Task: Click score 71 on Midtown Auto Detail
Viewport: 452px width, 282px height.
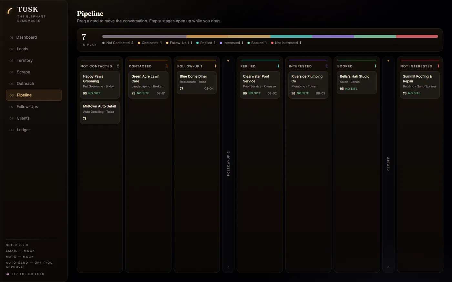Action: point(85,119)
